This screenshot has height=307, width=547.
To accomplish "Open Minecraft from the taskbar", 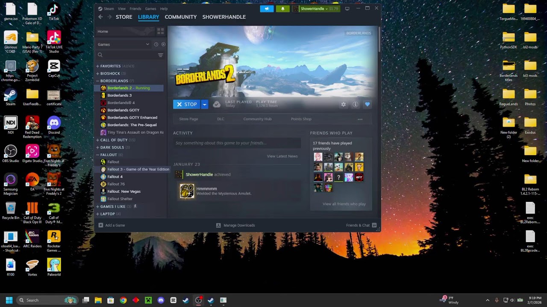I will point(148,300).
